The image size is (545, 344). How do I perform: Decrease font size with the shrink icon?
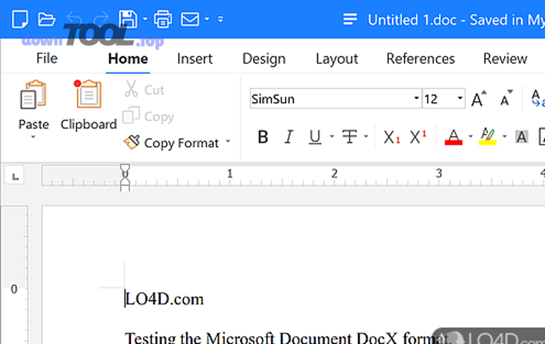506,99
